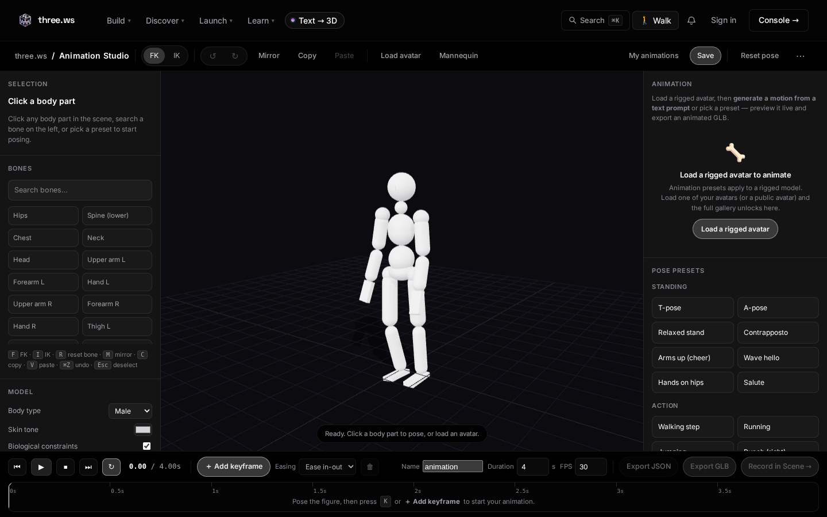Select the Mannequin option
Viewport: 827px width, 517px height.
(x=459, y=56)
